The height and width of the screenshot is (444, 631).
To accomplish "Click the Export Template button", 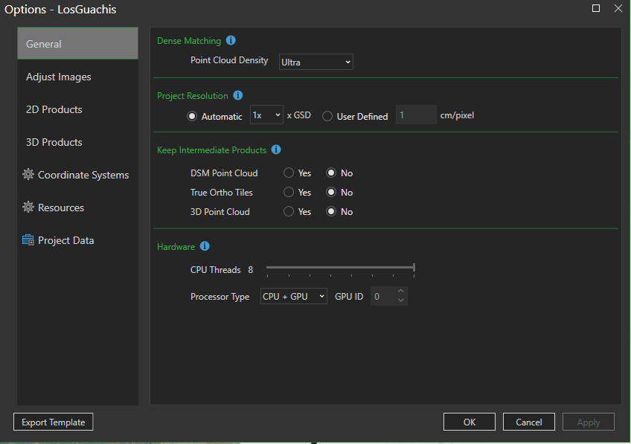I will (53, 422).
